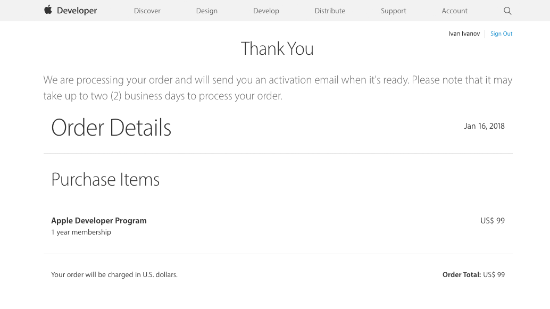Screen dimensions: 550x309
Task: Click the Apple Developer Program item name
Action: pos(99,221)
